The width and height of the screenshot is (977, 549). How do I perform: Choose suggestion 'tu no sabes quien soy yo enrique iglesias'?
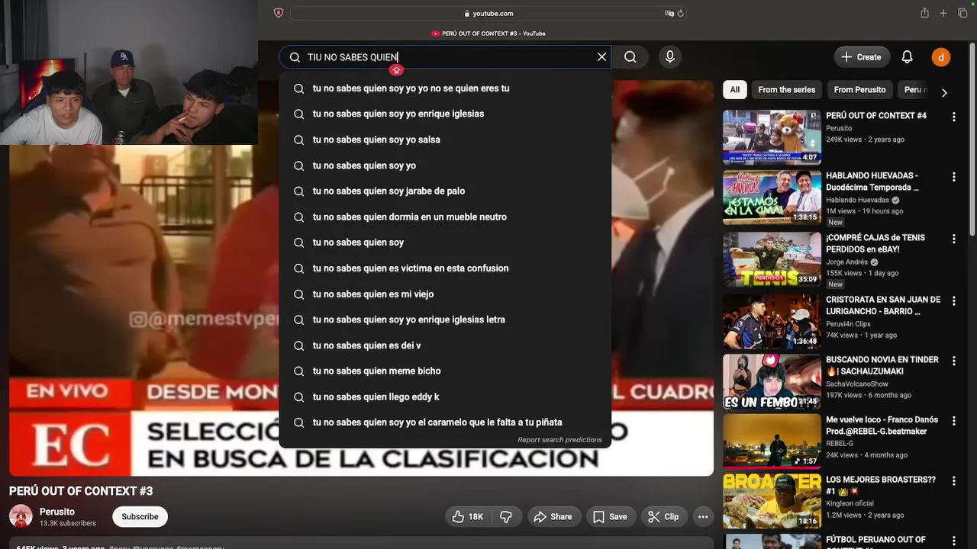pyautogui.click(x=445, y=114)
